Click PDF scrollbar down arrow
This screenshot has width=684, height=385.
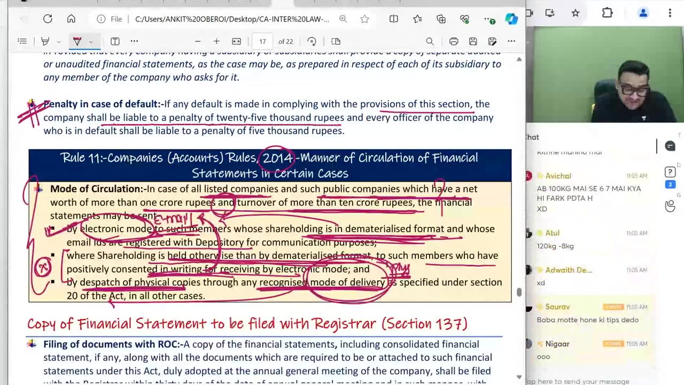[519, 377]
